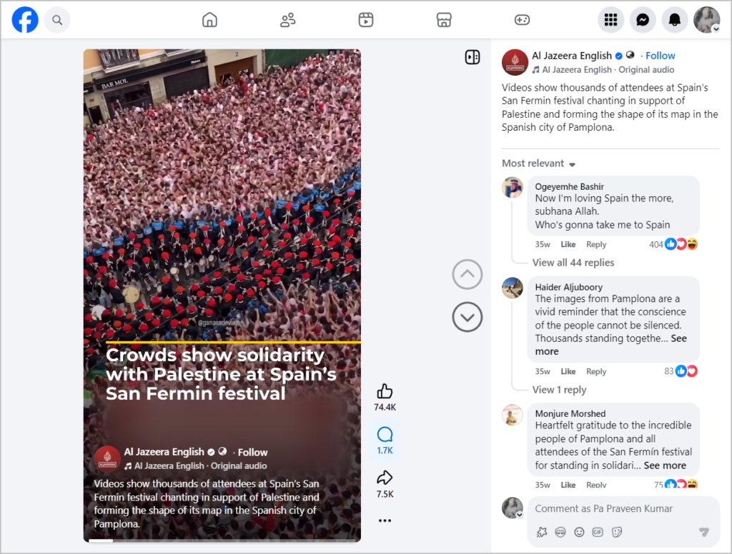Viewport: 732px width, 554px height.
Task: Toggle the side panel layout icon
Action: (x=473, y=57)
